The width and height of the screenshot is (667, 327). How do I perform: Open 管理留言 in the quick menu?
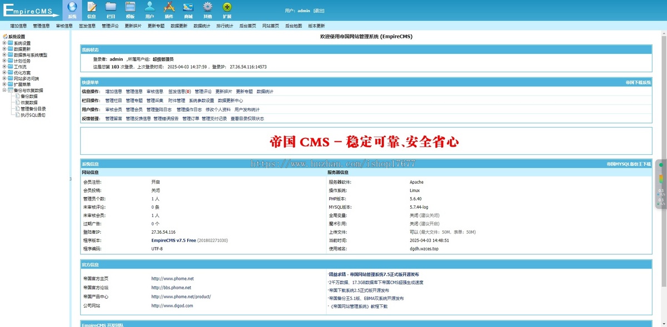113,118
